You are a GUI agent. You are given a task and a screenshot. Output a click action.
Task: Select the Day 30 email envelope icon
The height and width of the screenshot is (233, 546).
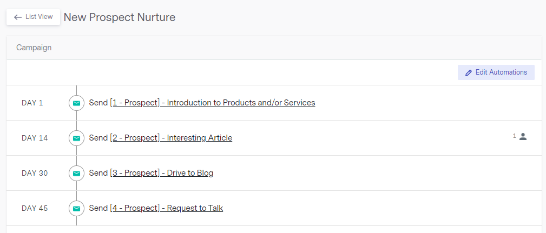click(76, 173)
